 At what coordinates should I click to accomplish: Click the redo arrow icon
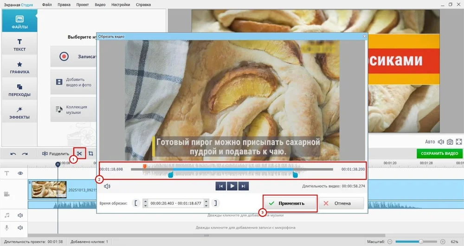(x=25, y=154)
